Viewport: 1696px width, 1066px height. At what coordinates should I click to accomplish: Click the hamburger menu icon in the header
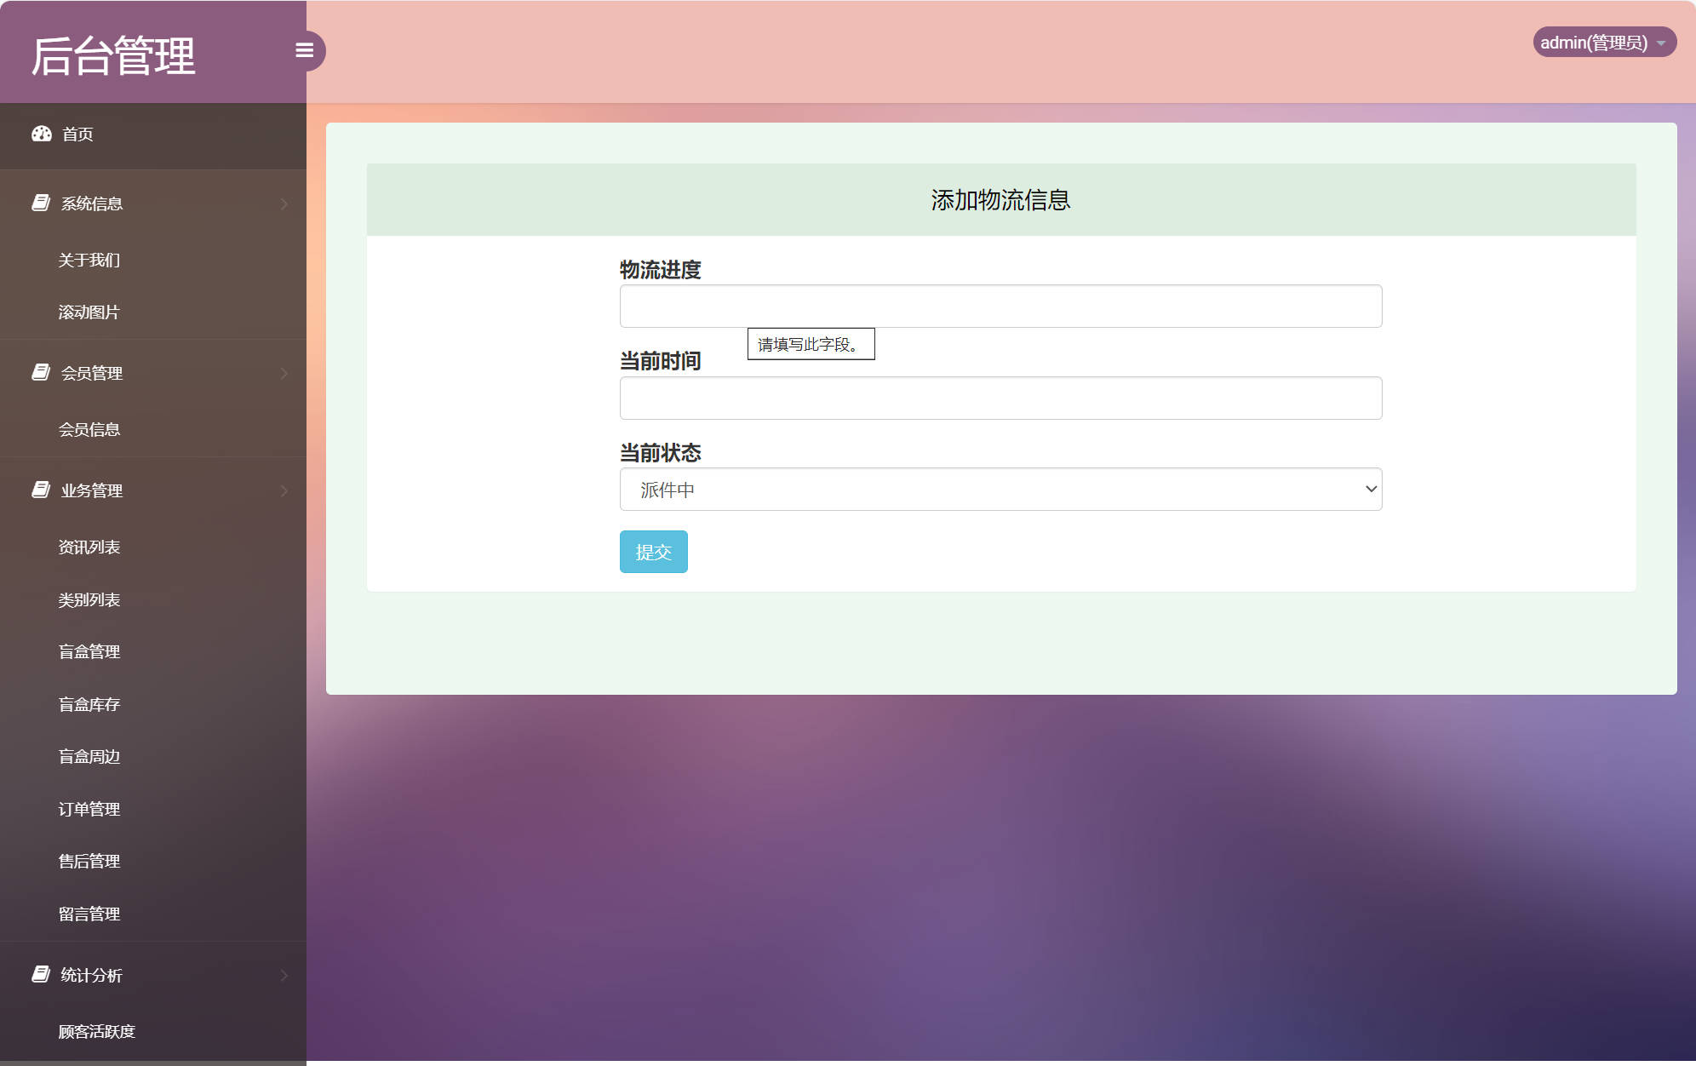pos(306,50)
